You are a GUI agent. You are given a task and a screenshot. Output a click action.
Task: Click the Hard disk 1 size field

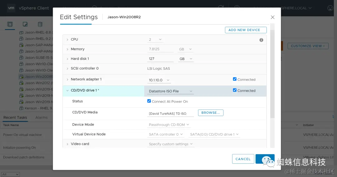(x=160, y=59)
